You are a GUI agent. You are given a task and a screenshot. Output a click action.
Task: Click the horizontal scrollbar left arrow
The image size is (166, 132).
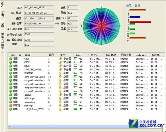[x=10, y=126]
